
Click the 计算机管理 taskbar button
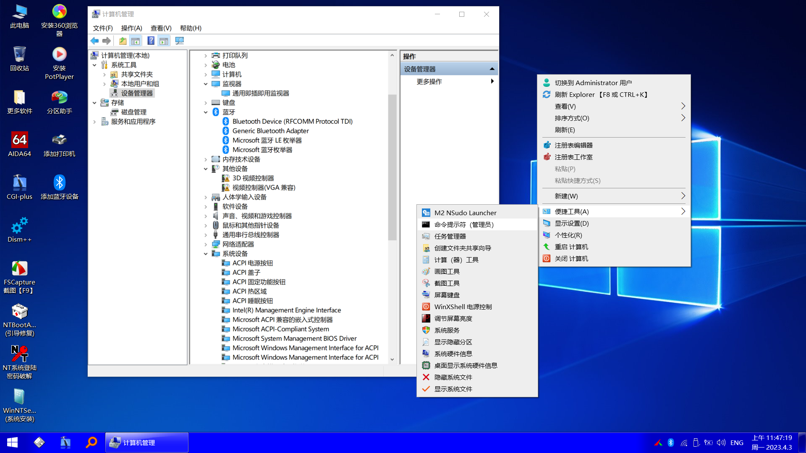(147, 443)
